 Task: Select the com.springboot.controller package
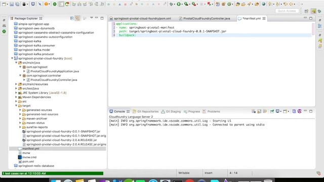pos(44,75)
